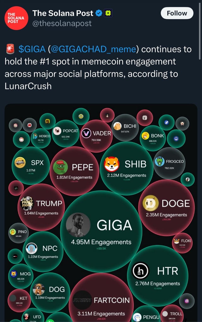
Task: Tap the $GIGA cashtag link
Action: (x=32, y=49)
